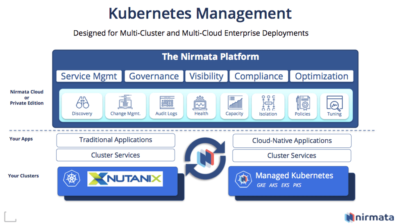Click the EKS label
399x224 pixels.
click(x=285, y=186)
